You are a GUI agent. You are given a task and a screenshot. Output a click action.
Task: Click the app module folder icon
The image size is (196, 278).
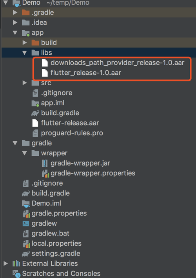pos(25,33)
